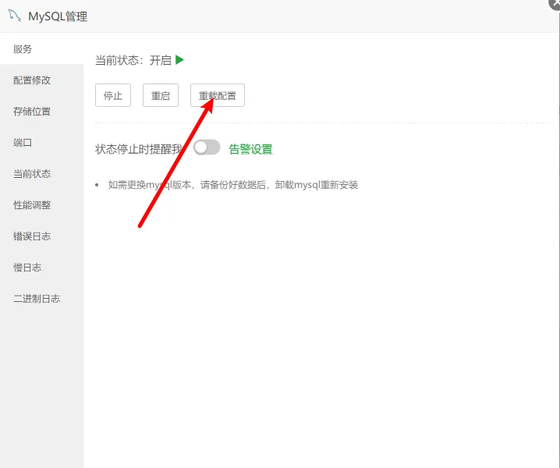View the 错误日志 tab
560x468 pixels.
tap(41, 236)
